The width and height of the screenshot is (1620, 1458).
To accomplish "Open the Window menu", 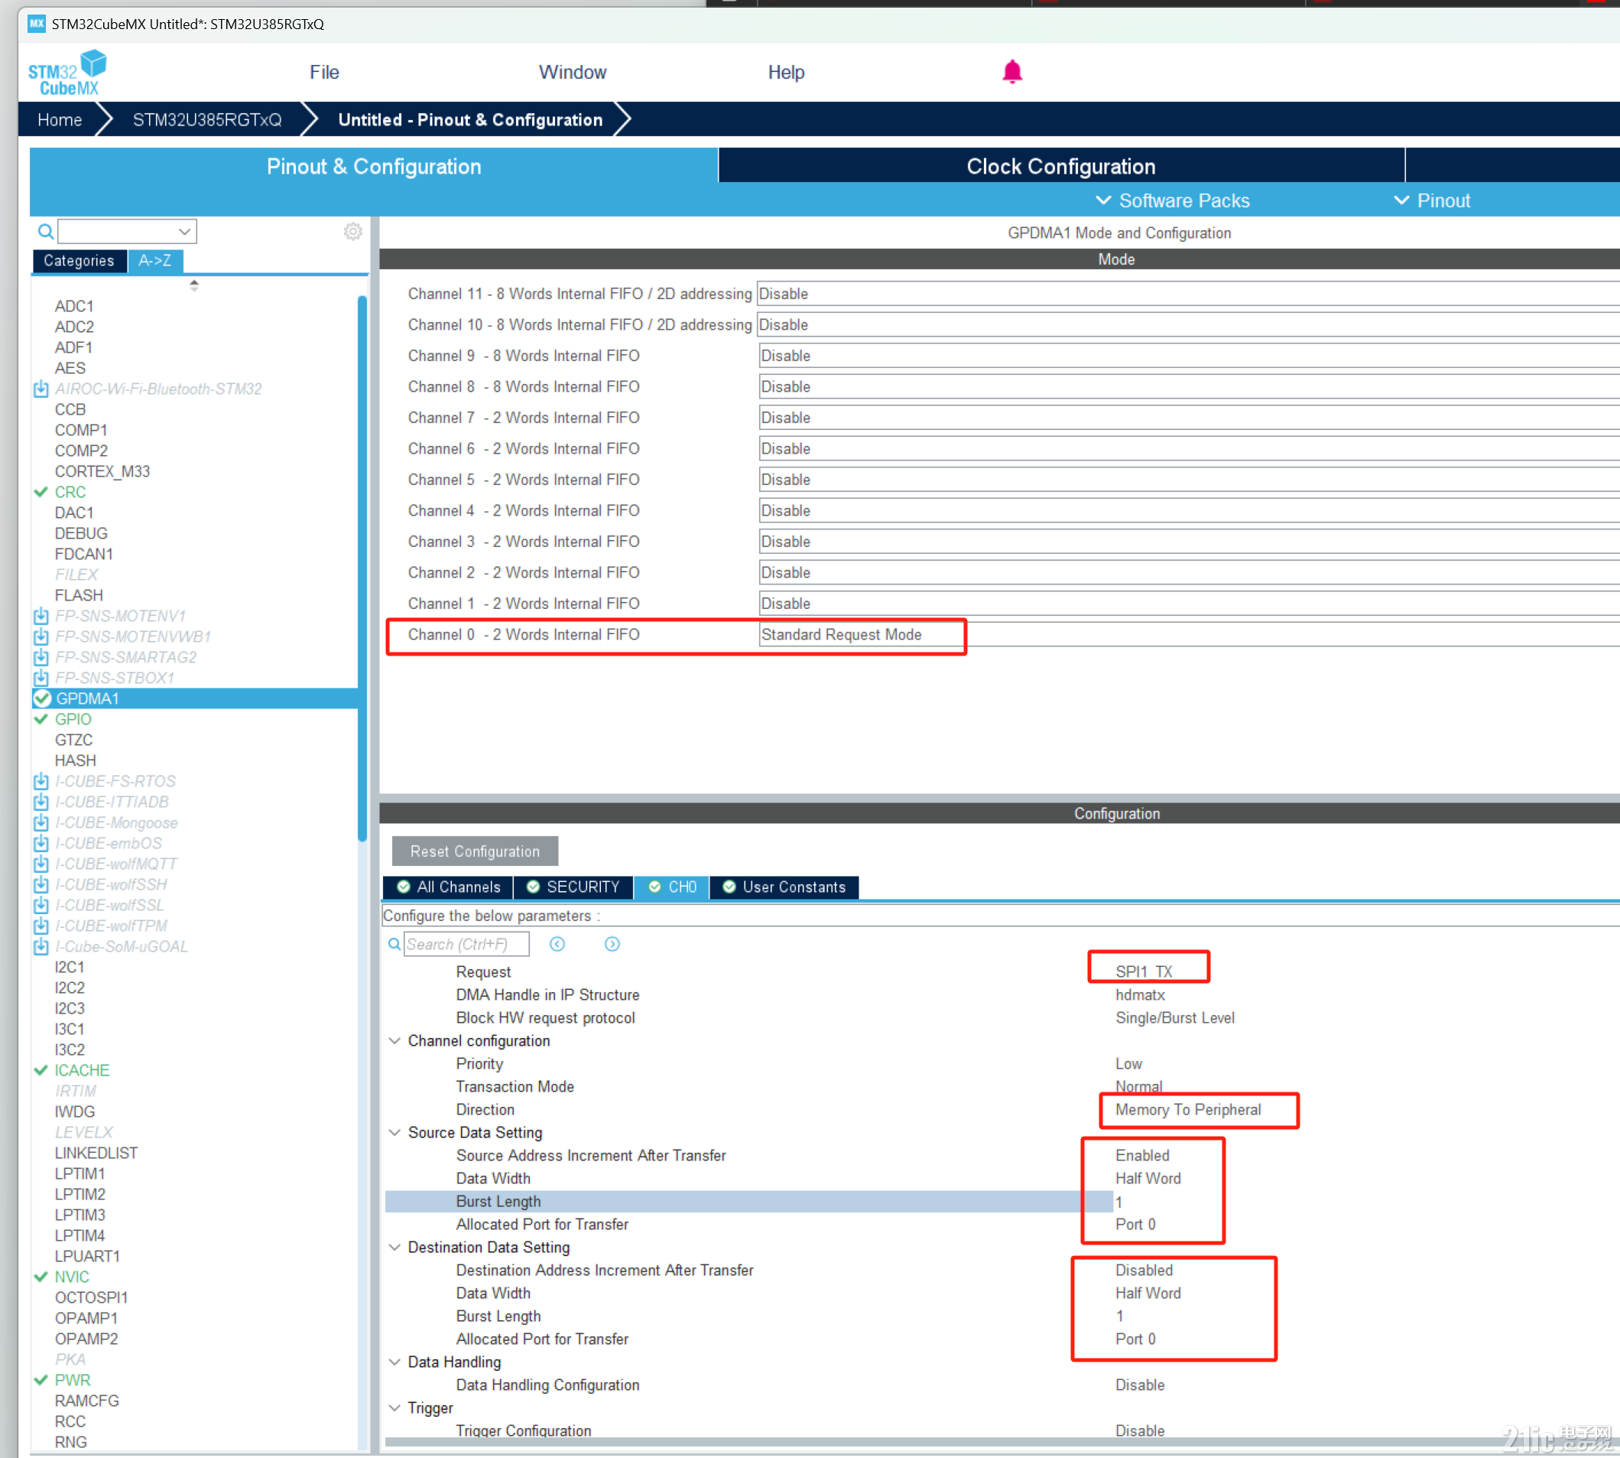I will 573,72.
